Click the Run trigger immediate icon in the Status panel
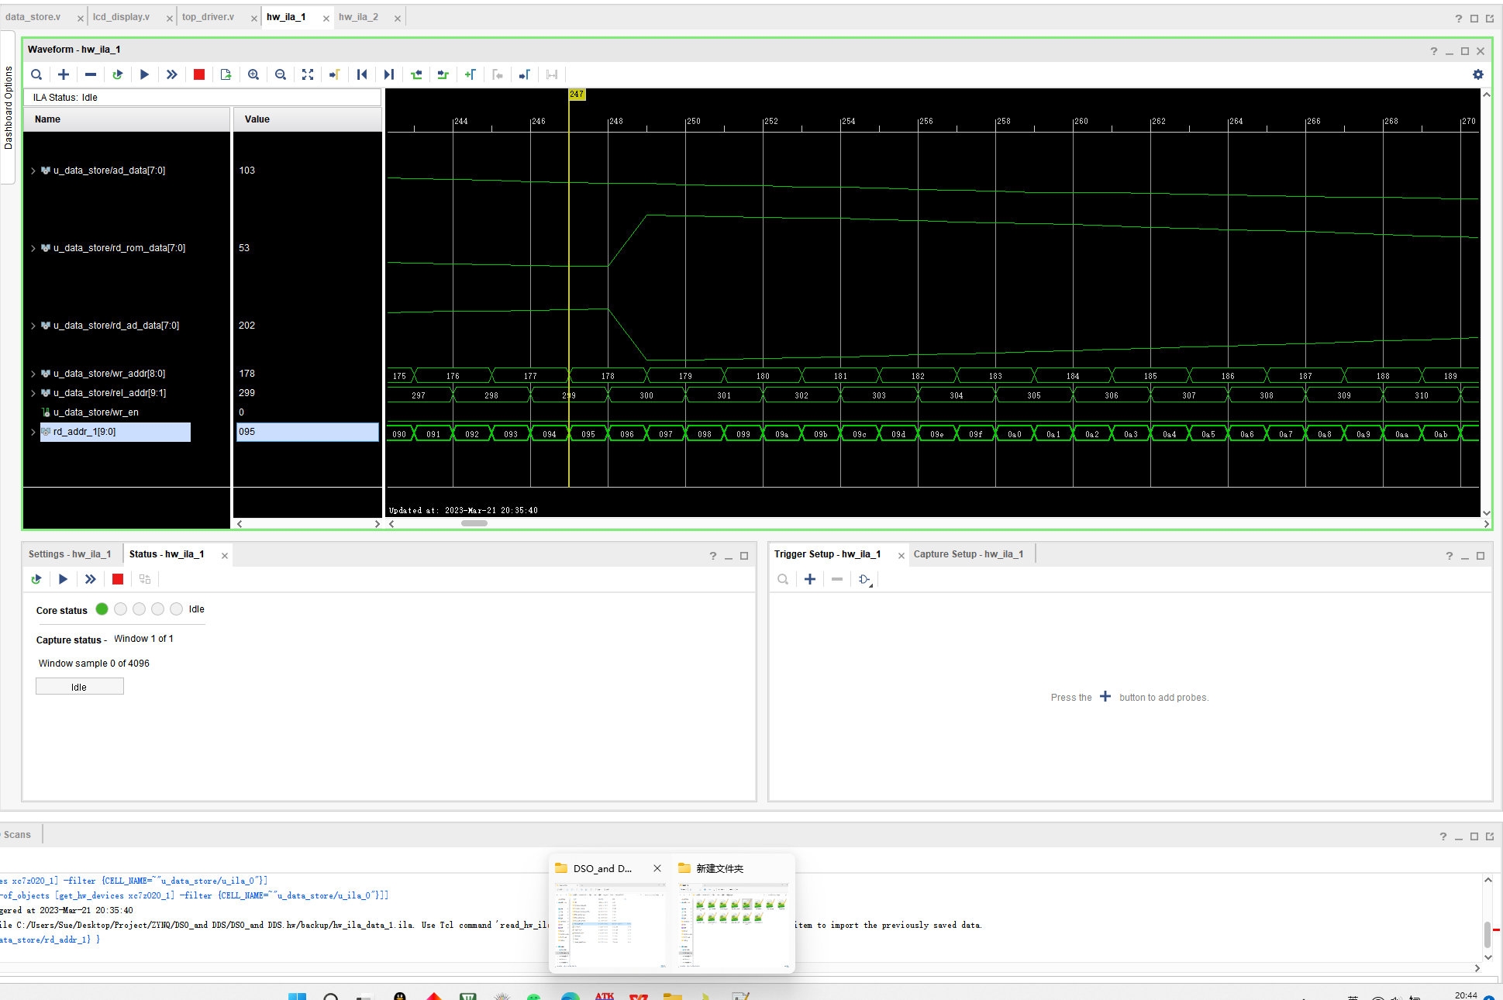 (91, 579)
